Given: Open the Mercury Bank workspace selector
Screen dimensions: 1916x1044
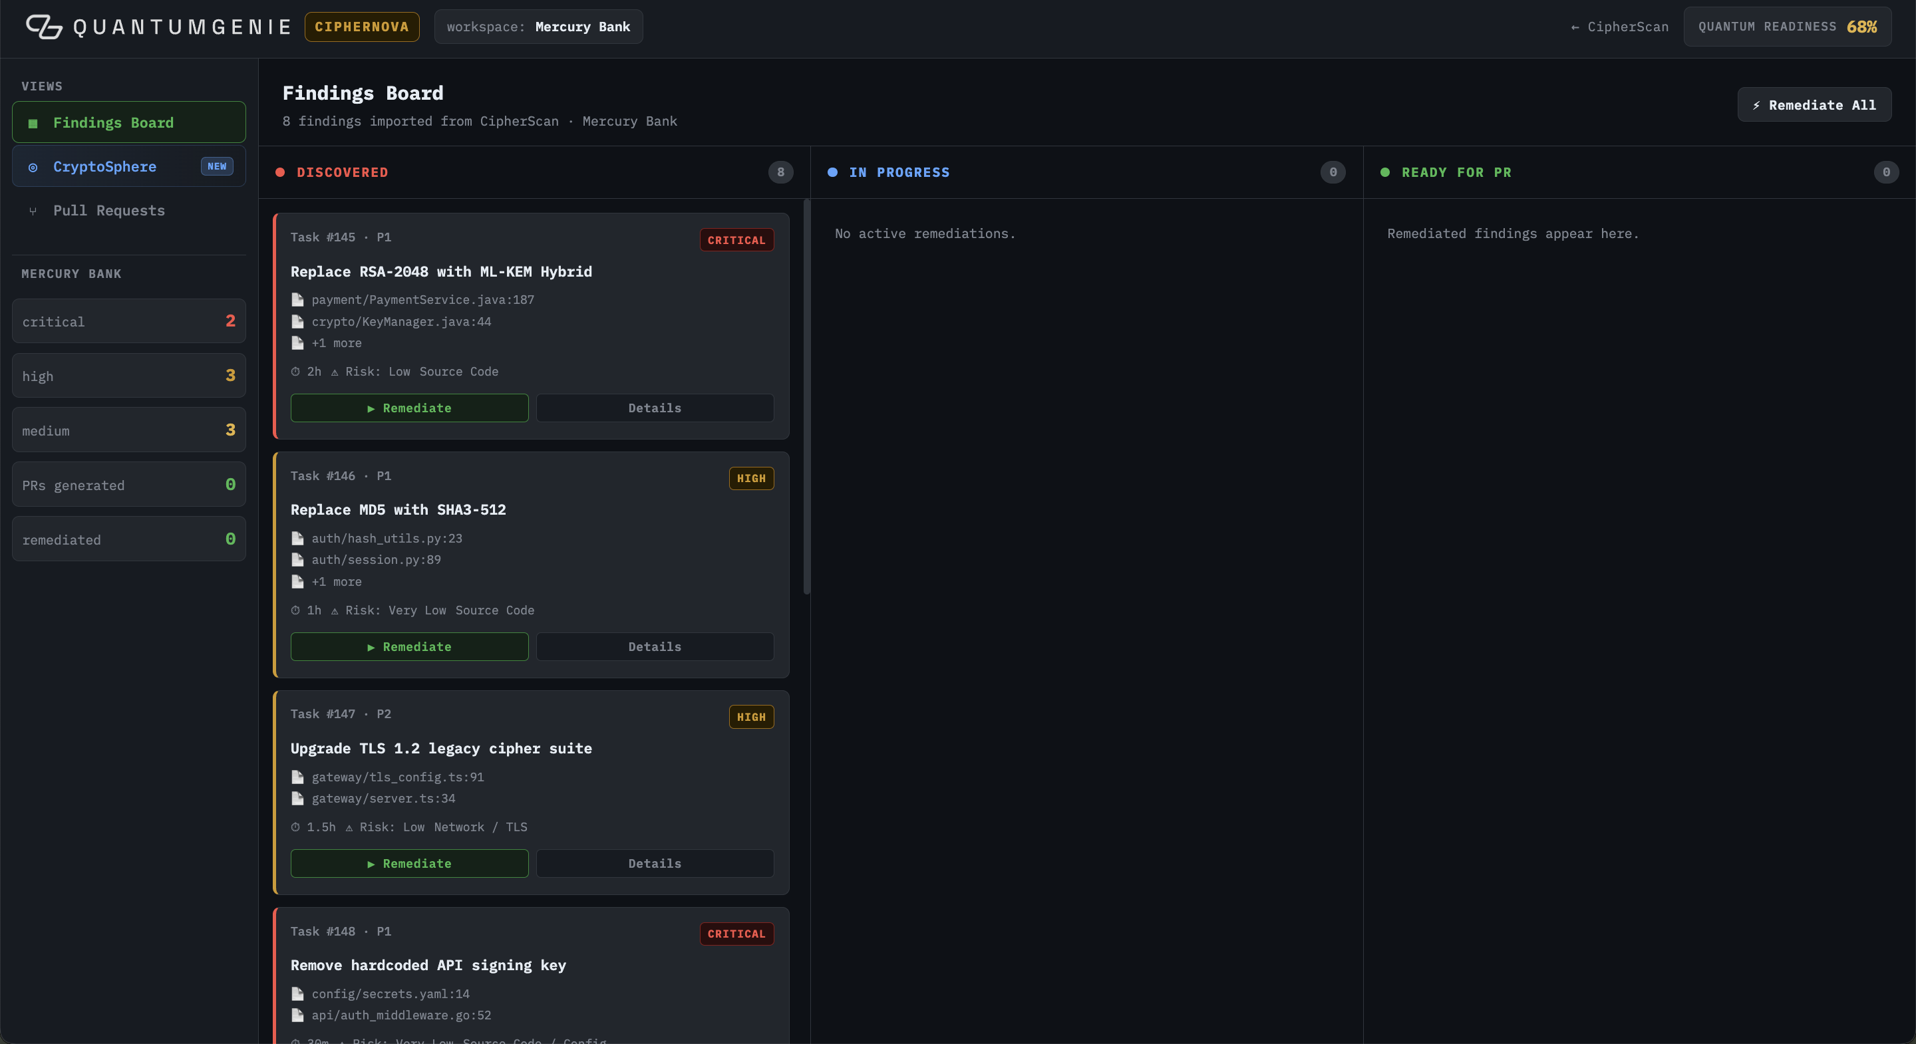Looking at the screenshot, I should (x=538, y=27).
